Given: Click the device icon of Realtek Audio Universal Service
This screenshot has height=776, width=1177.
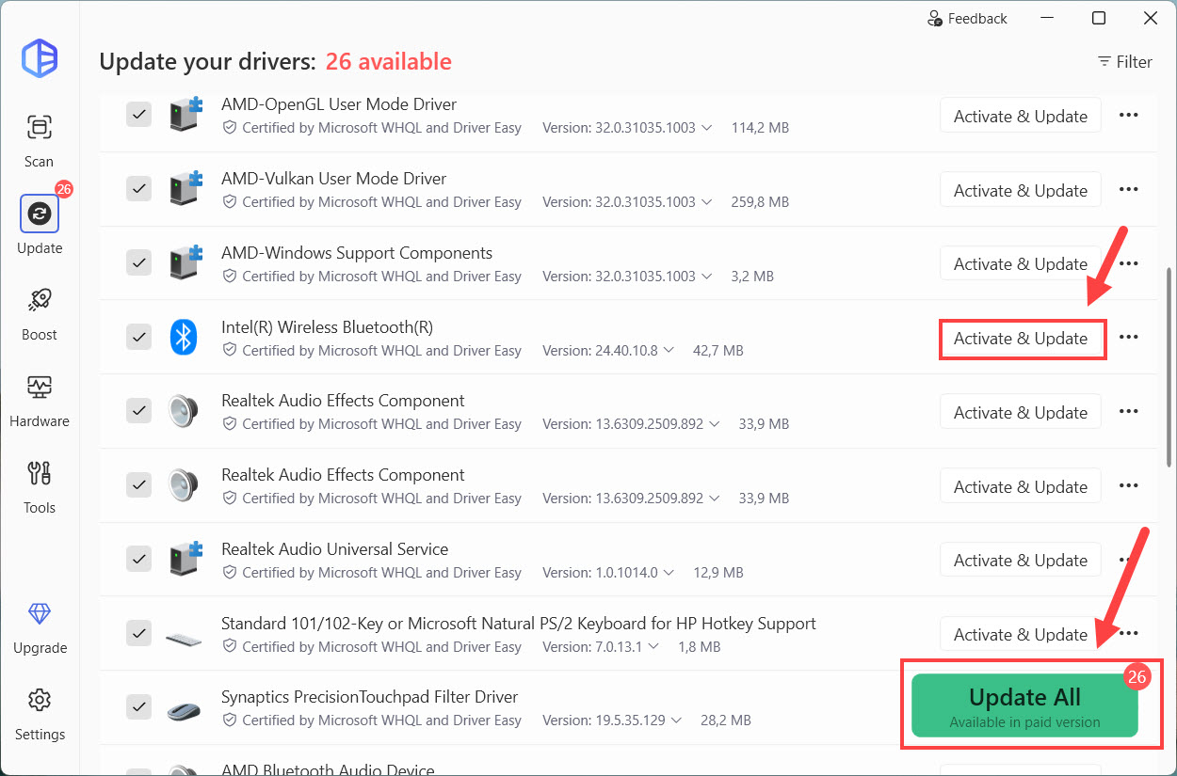Looking at the screenshot, I should point(185,558).
